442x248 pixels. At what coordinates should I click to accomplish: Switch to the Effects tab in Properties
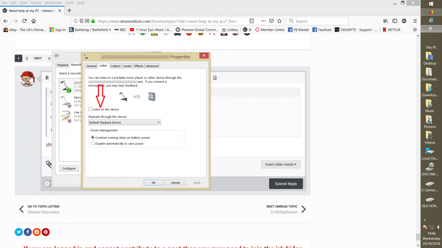(138, 66)
